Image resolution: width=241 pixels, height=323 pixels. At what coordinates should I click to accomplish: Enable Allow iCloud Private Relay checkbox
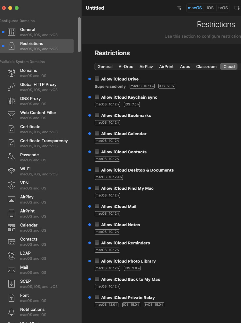[x=97, y=297]
